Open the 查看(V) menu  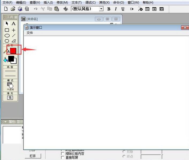(35, 2)
